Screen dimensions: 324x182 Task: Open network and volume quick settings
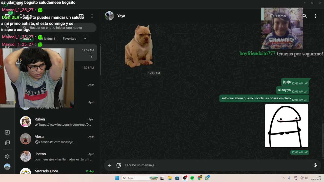304,178
